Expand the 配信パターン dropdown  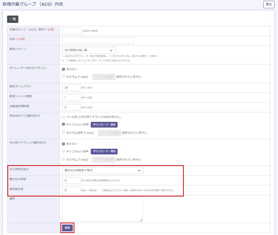[89, 50]
